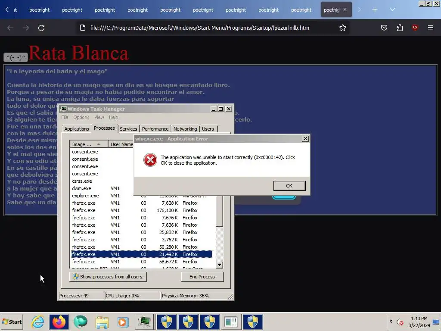
Task: Select firefox.exe row using 176,100 K
Action: click(142, 210)
